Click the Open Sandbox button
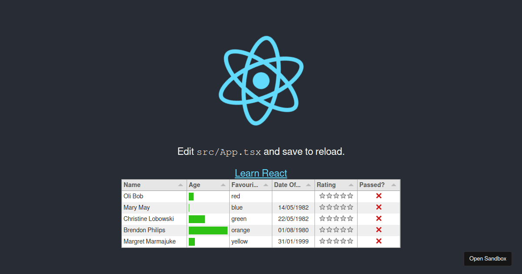The width and height of the screenshot is (522, 274). (x=488, y=258)
